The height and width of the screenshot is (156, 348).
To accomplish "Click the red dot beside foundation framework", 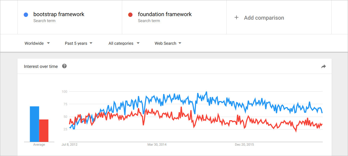I will 130,15.
